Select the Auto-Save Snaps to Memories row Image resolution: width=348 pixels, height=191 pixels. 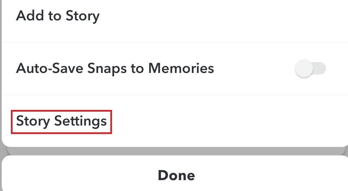[x=115, y=69]
